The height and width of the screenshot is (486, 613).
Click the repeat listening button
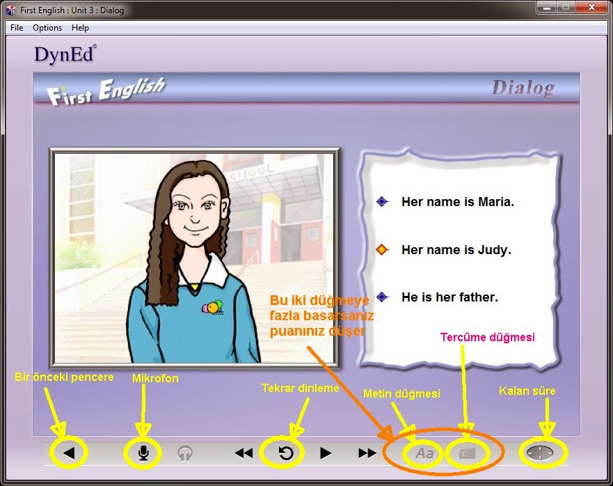286,453
